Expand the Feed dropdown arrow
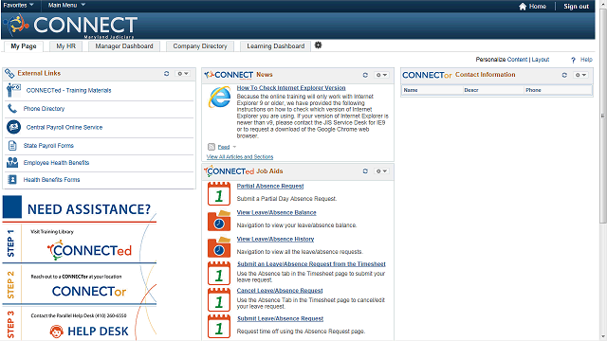 coord(234,147)
